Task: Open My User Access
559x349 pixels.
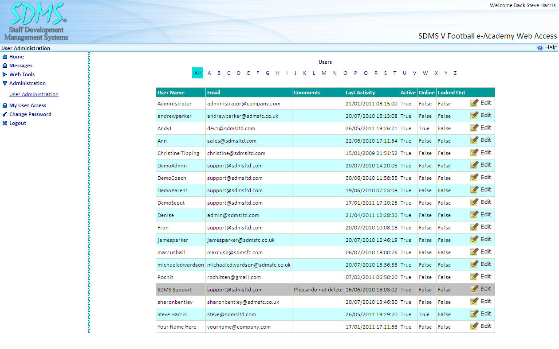Action: pyautogui.click(x=28, y=105)
